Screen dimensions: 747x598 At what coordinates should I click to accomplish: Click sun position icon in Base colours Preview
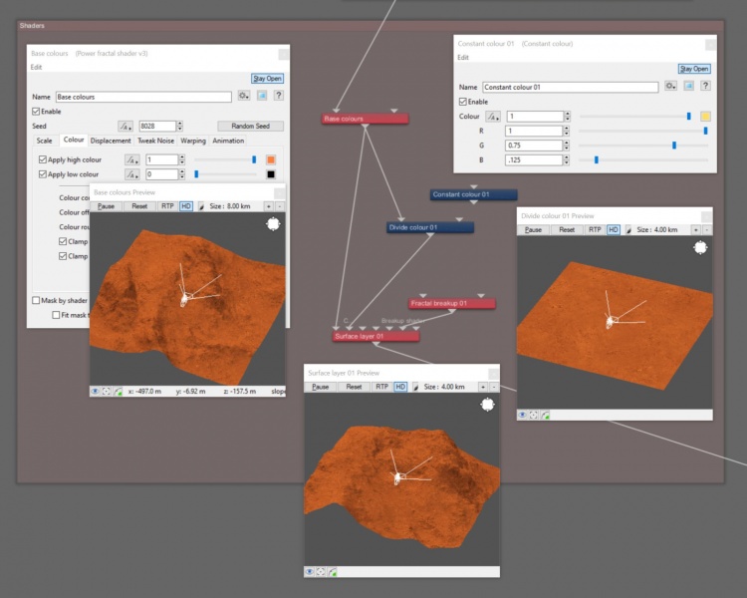pos(273,223)
